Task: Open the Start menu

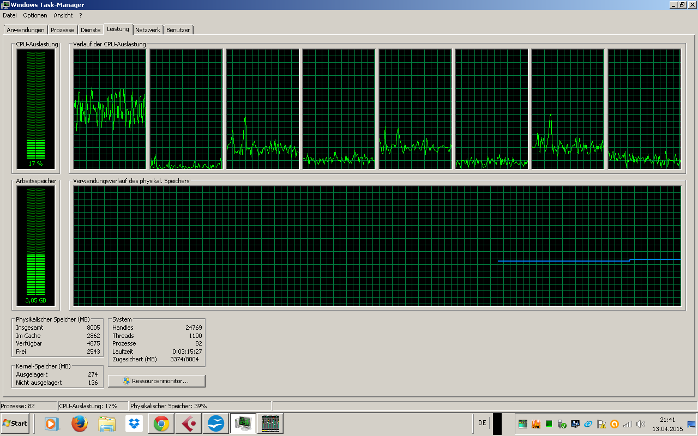Action: (x=15, y=423)
